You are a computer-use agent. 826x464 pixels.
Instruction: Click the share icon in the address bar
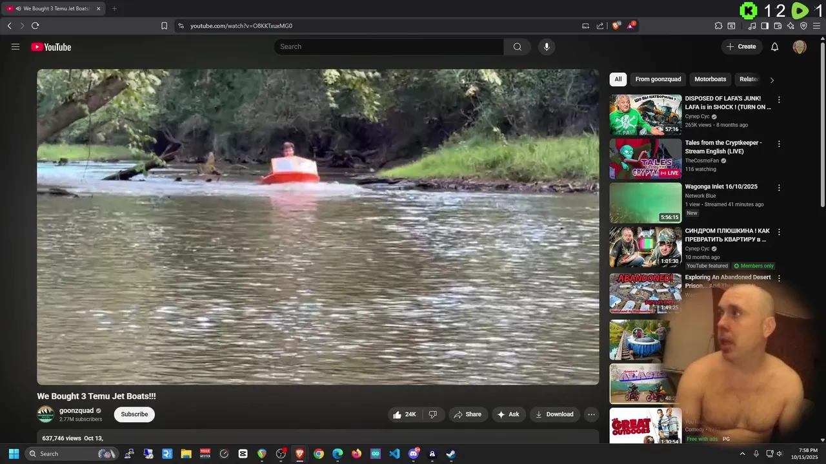point(600,26)
